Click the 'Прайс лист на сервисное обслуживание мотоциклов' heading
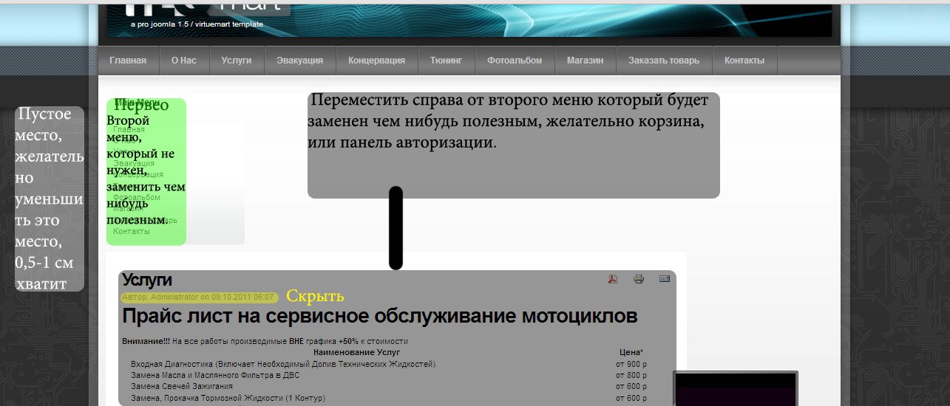 tap(379, 317)
